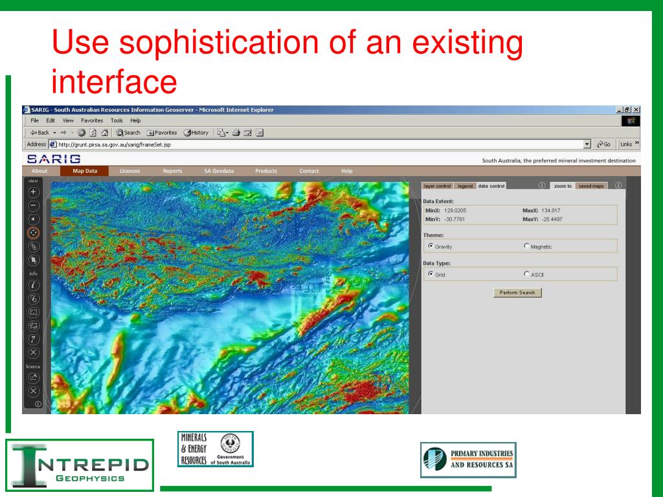Open the Help item in SARIG navigation bar
The width and height of the screenshot is (663, 497).
pos(347,171)
